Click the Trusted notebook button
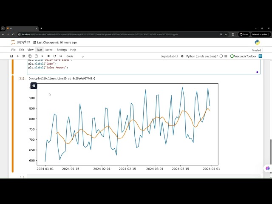The image size is (272, 204). pyautogui.click(x=256, y=50)
